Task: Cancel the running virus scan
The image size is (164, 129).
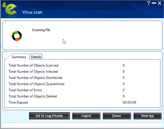Action: pyautogui.click(x=86, y=116)
